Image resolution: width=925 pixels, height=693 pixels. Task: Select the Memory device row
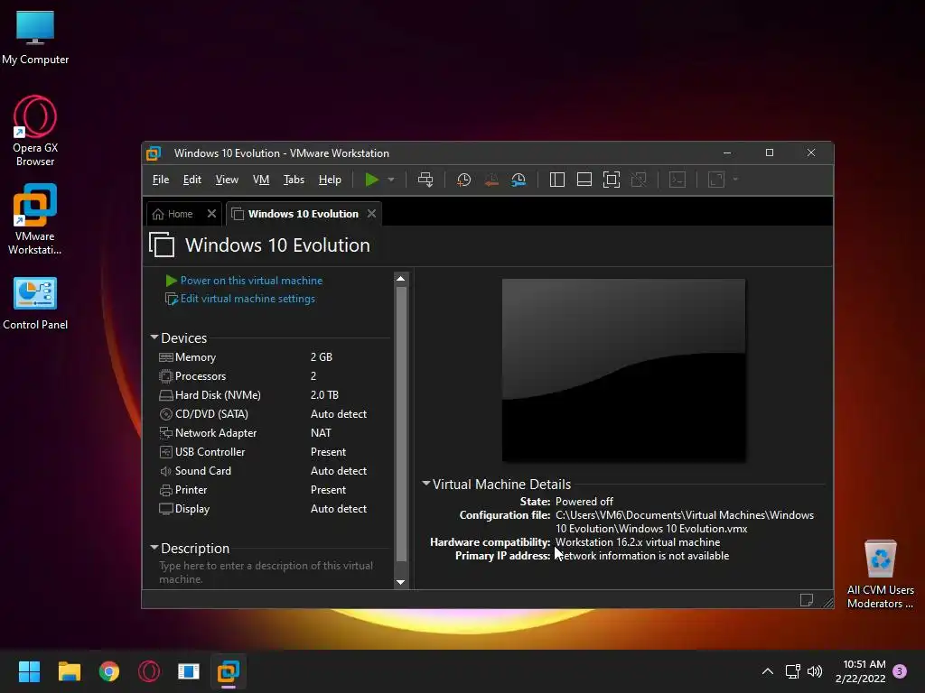coord(273,357)
